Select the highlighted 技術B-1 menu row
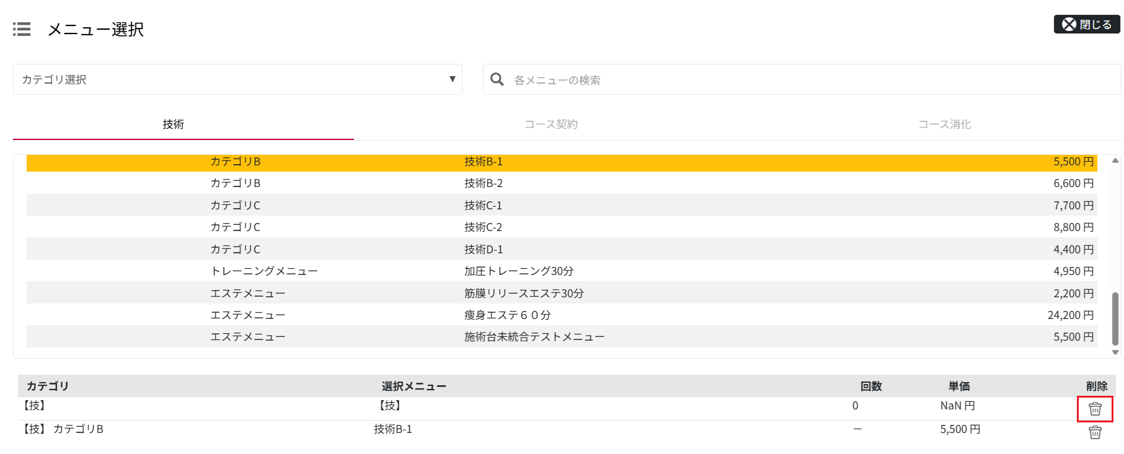1124x454 pixels. (484, 162)
